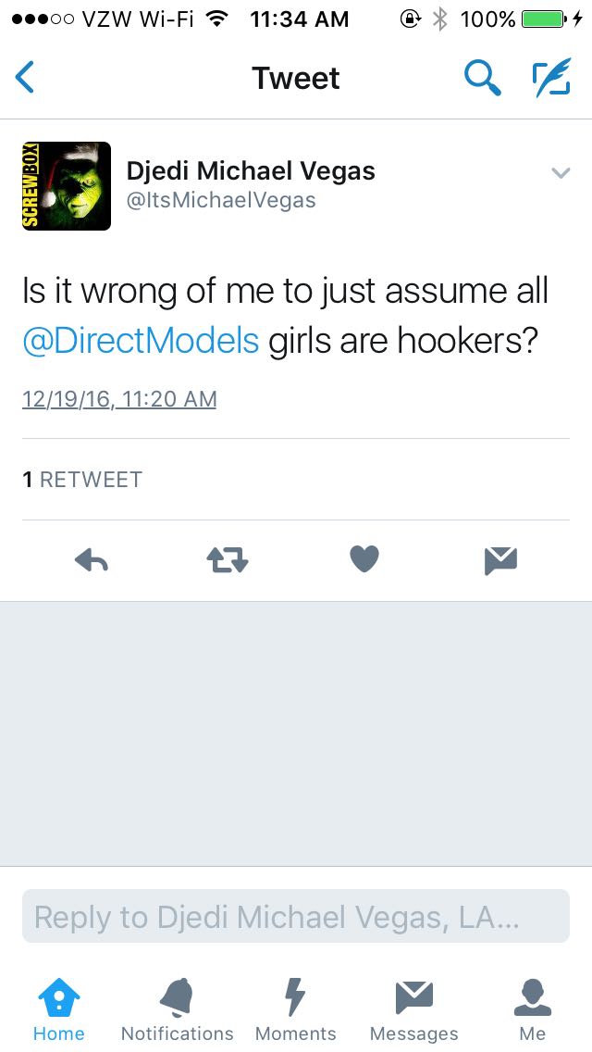Open the 12/19/16 timestamp link
Image resolution: width=592 pixels, height=1052 pixels.
coord(119,399)
